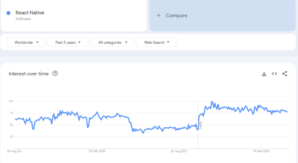Open the Worldwide region dropdown
This screenshot has height=163, width=298.
pos(26,42)
